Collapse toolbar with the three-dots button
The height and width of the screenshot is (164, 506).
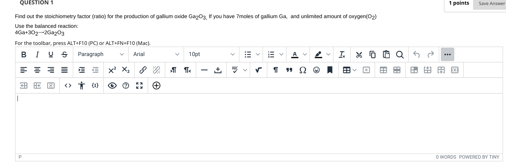[x=447, y=54]
